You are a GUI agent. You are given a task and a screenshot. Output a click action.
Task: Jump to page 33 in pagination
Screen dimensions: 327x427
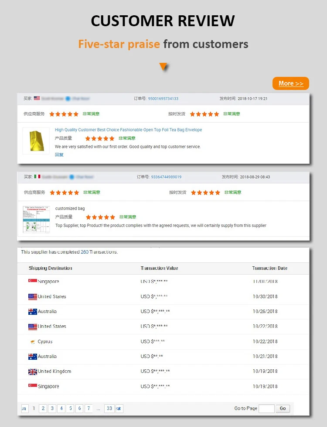[x=109, y=408]
